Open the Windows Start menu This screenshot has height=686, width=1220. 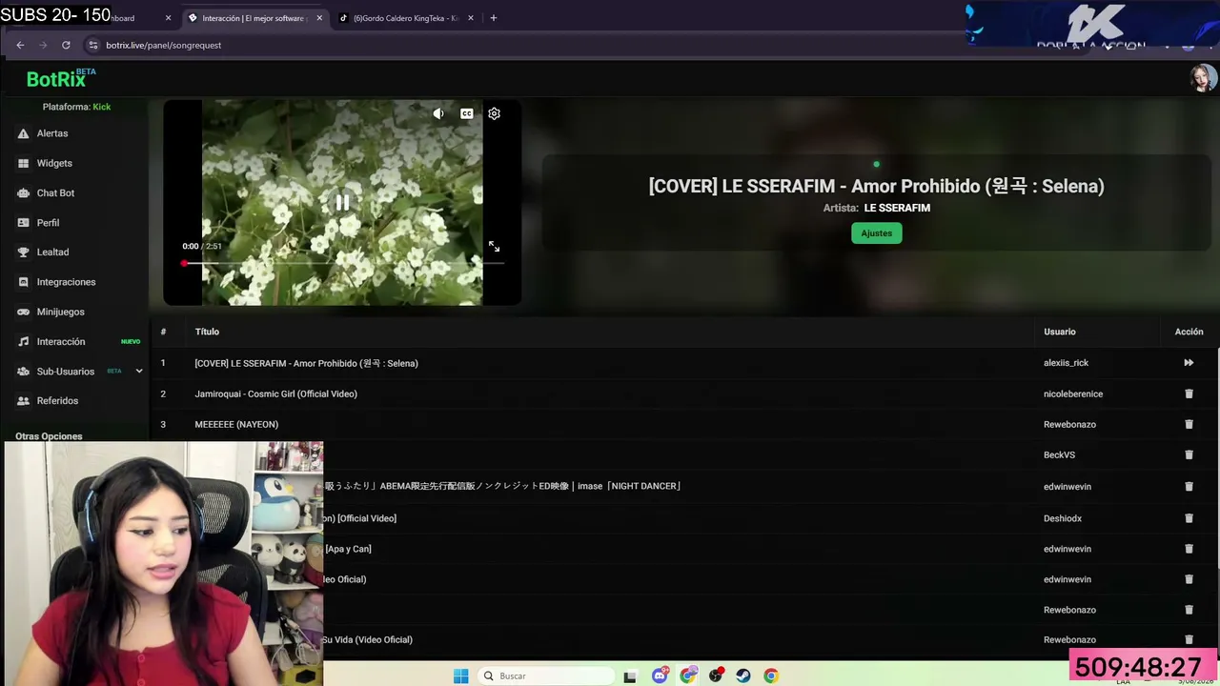pyautogui.click(x=460, y=676)
